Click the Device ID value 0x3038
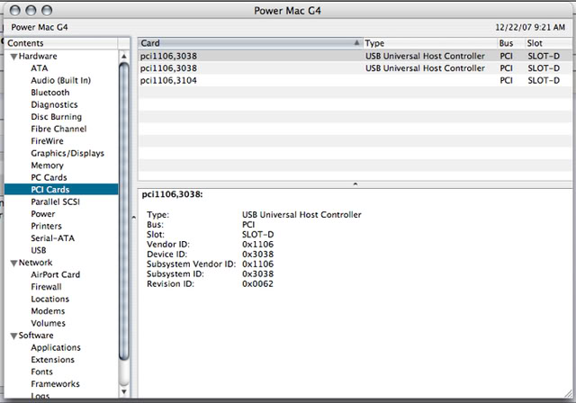The width and height of the screenshot is (576, 403). pyautogui.click(x=258, y=254)
